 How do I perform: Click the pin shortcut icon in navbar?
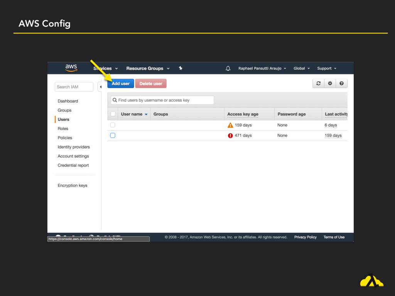pos(181,68)
